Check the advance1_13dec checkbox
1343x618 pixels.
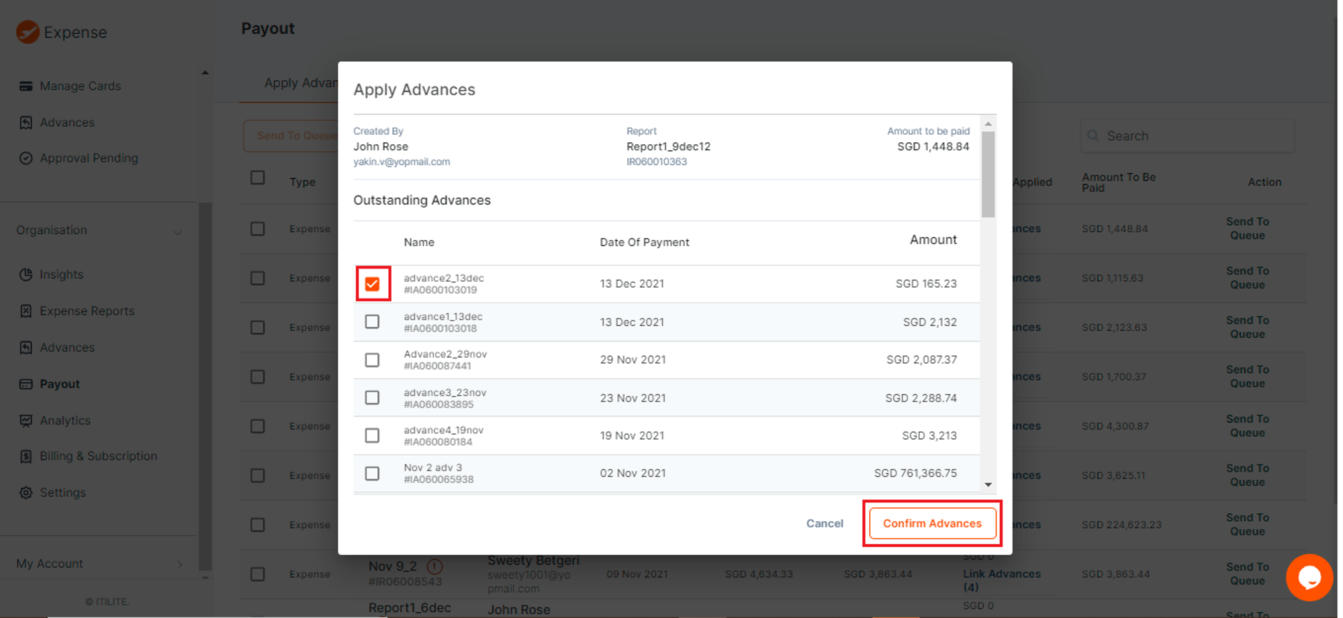372,322
